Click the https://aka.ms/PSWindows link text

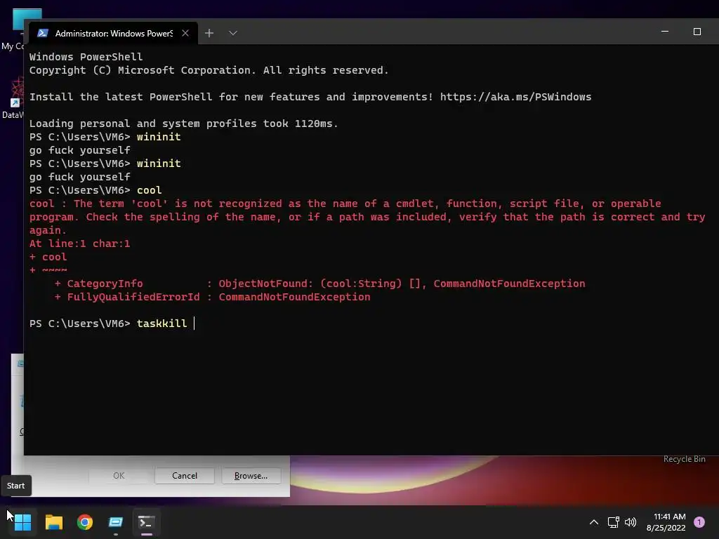click(x=515, y=97)
